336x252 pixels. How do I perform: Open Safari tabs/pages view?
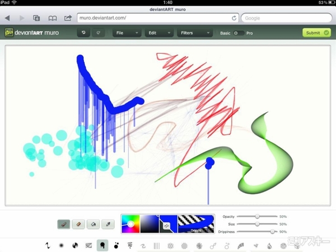[36, 18]
